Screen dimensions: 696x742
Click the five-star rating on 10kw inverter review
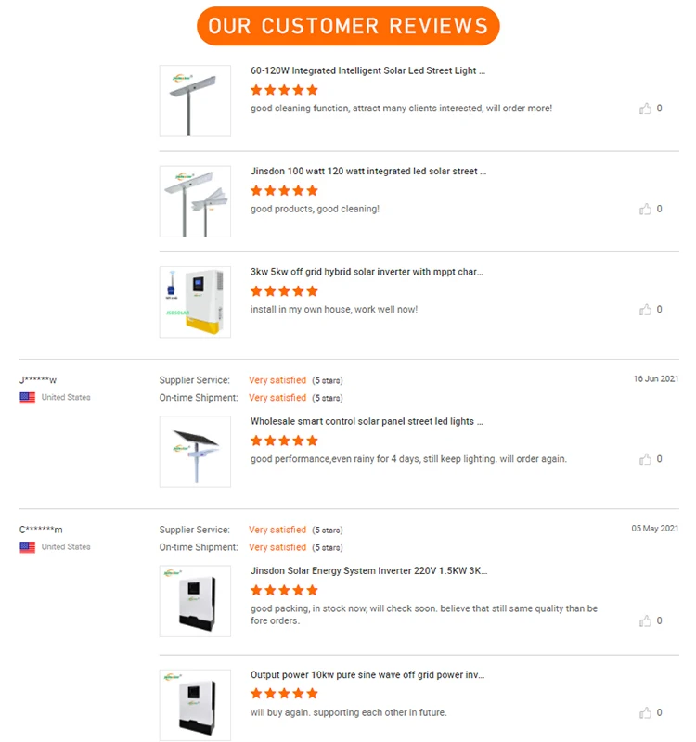point(284,694)
